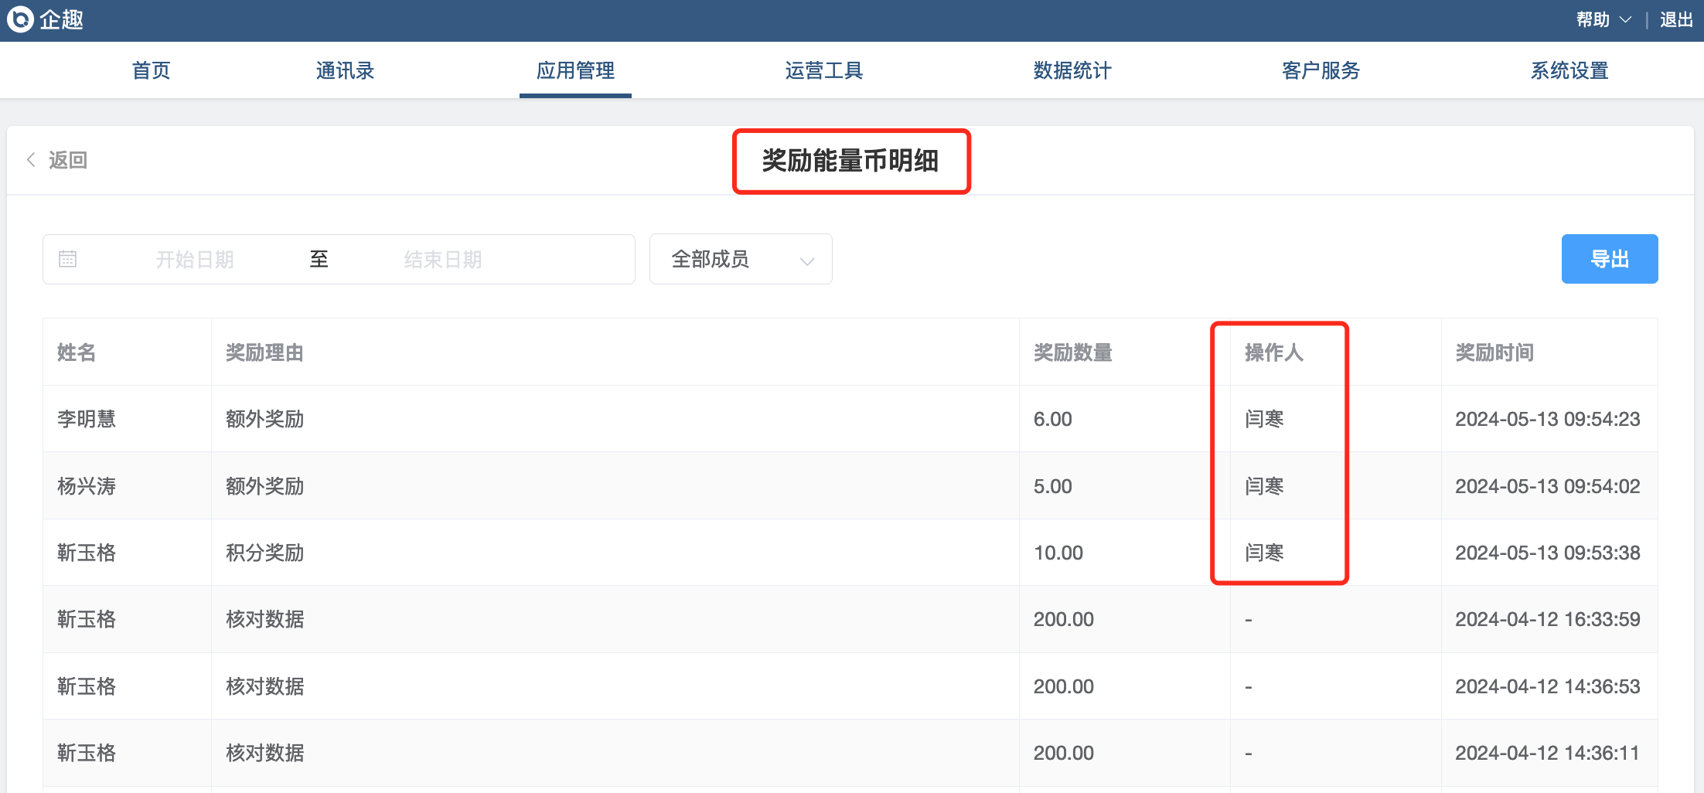Open the 数据统计 tab
This screenshot has width=1704, height=793.
pos(1072,71)
